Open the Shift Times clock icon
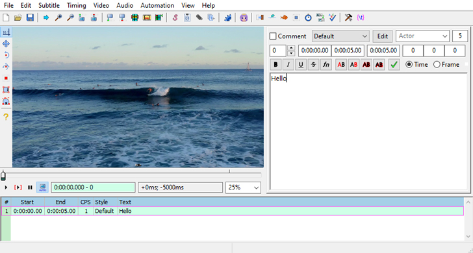473x253 pixels. [308, 18]
